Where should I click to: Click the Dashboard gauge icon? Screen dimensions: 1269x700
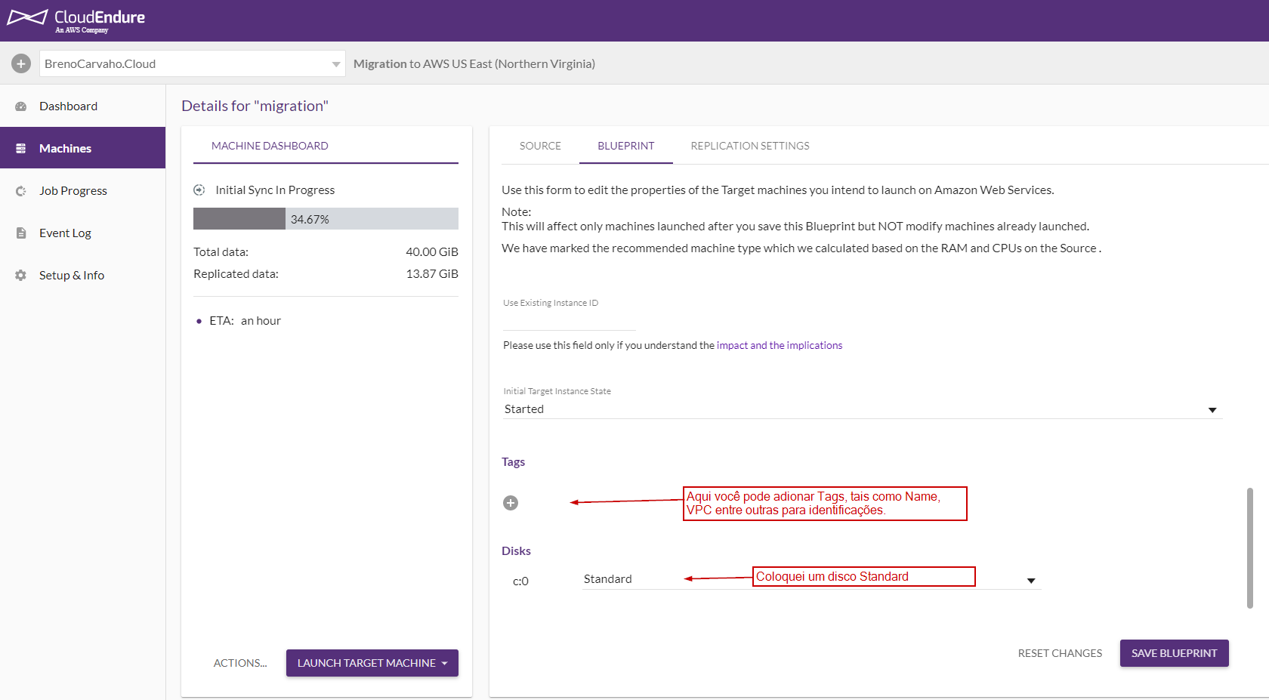21,106
